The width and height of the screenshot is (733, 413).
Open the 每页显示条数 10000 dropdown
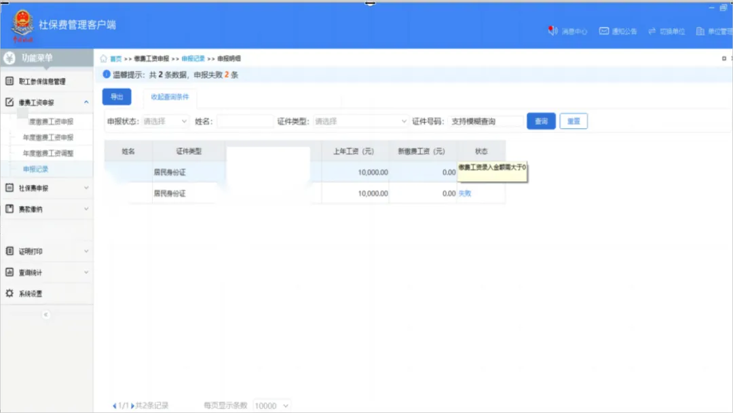point(271,406)
